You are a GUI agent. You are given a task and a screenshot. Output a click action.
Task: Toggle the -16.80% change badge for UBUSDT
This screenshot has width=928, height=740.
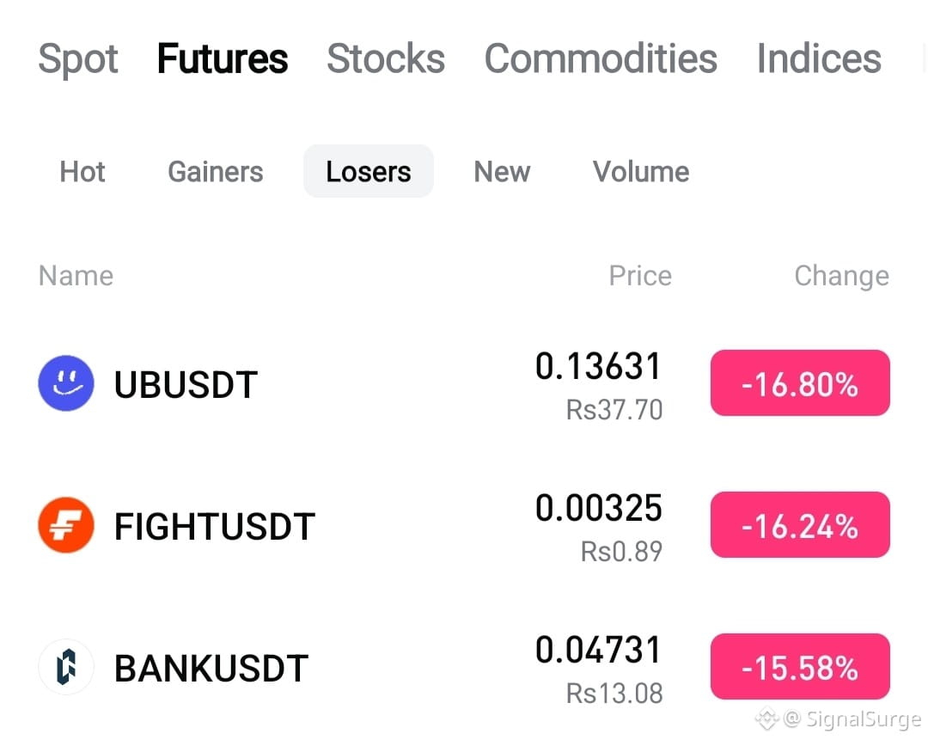pyautogui.click(x=800, y=382)
